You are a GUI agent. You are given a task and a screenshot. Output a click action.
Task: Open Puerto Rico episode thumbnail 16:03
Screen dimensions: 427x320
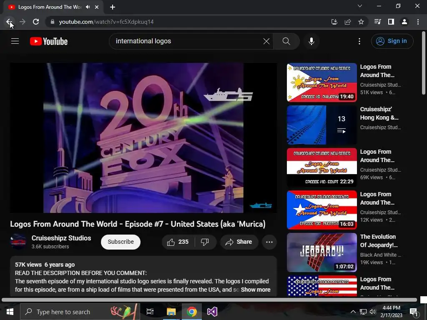click(322, 210)
